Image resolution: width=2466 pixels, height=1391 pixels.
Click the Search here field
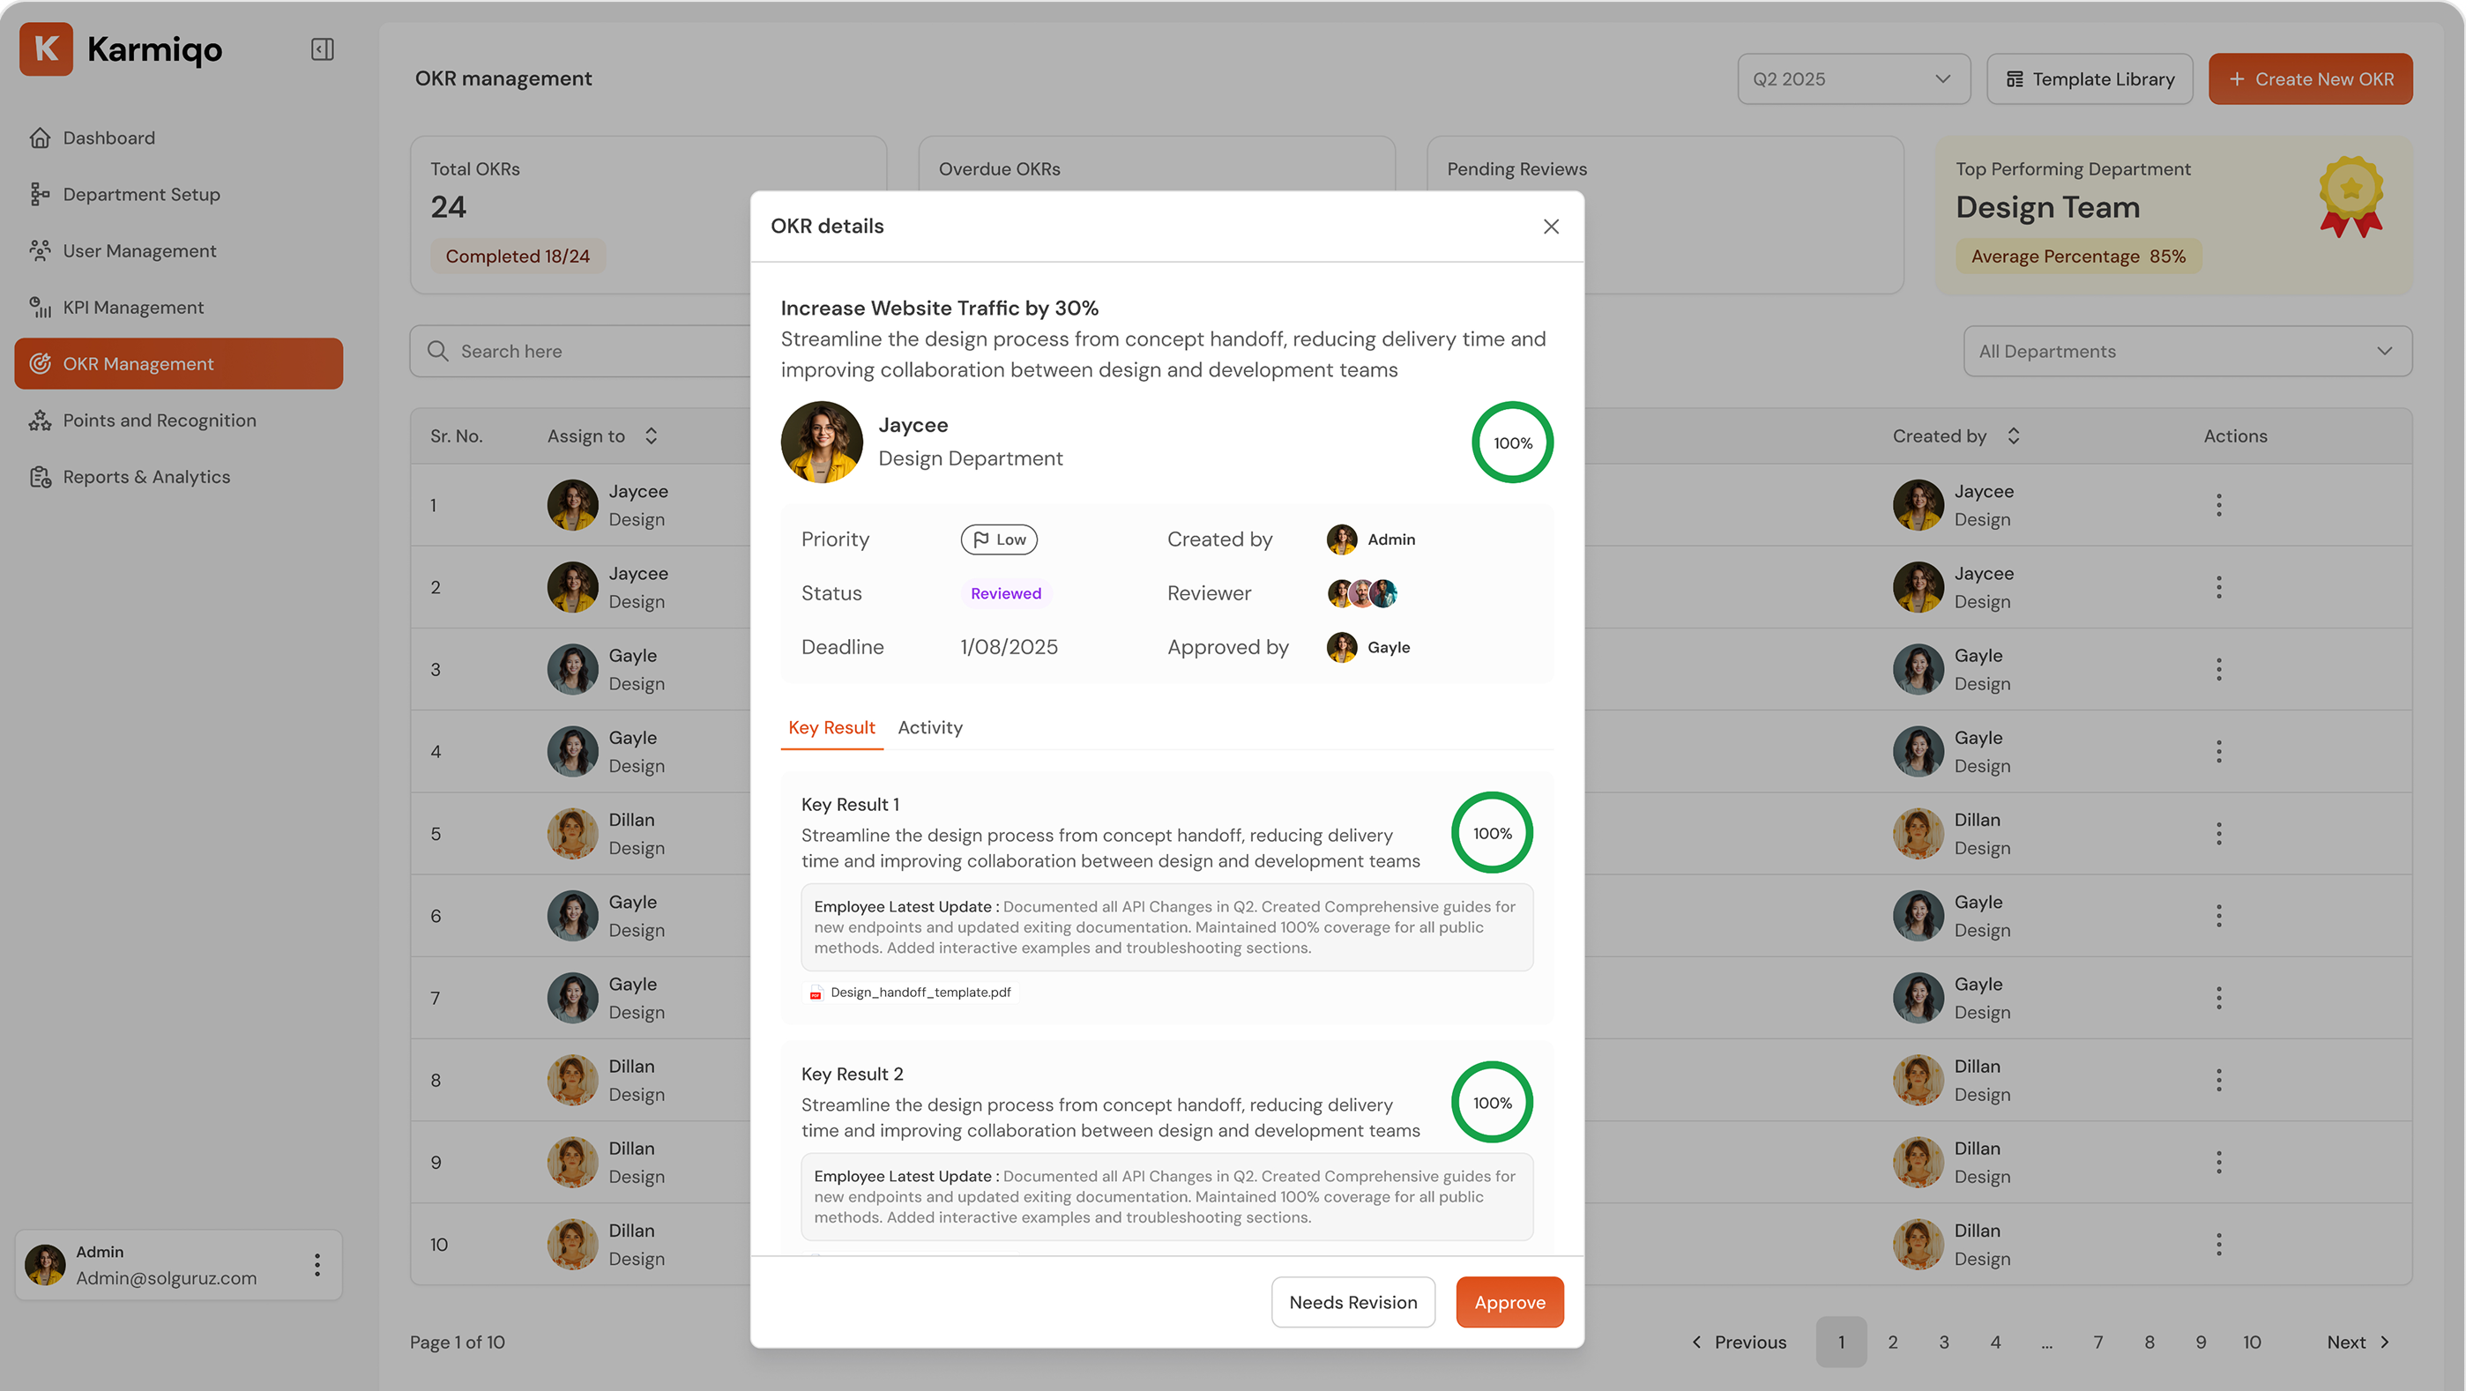coord(581,352)
